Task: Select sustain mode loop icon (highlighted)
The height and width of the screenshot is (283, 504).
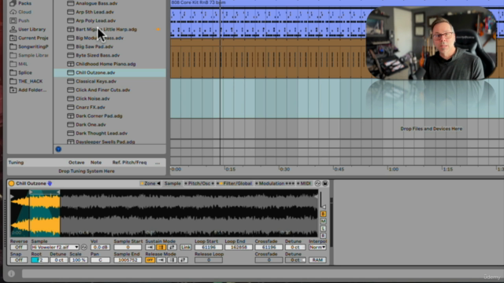Action: (x=161, y=248)
